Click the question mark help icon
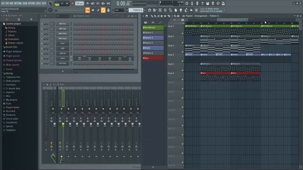303x170 pixels. (202, 3)
